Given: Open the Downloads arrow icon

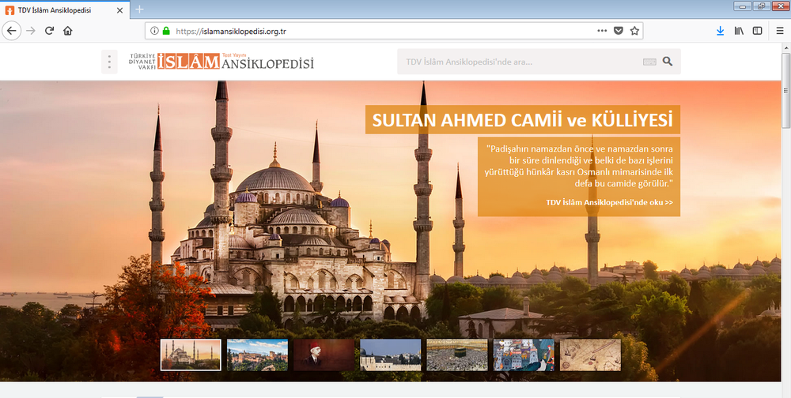Looking at the screenshot, I should click(720, 31).
